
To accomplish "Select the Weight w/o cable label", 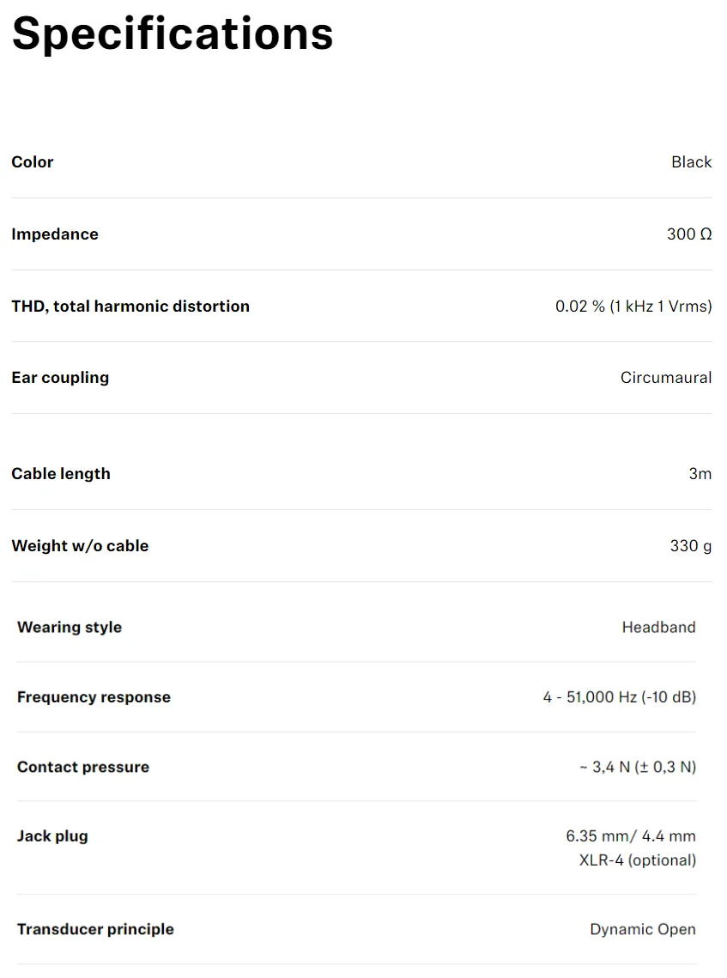I will (x=80, y=546).
